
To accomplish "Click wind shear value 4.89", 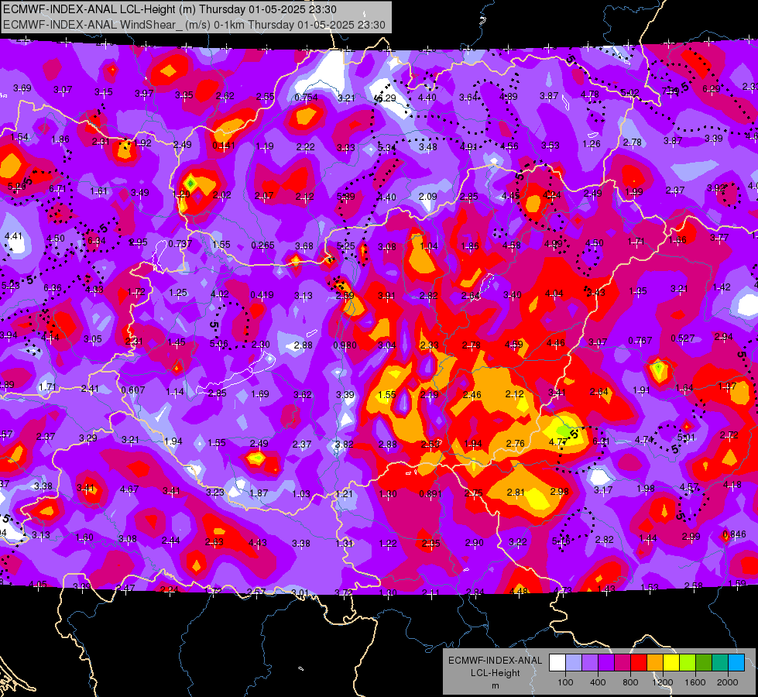I will (x=509, y=96).
